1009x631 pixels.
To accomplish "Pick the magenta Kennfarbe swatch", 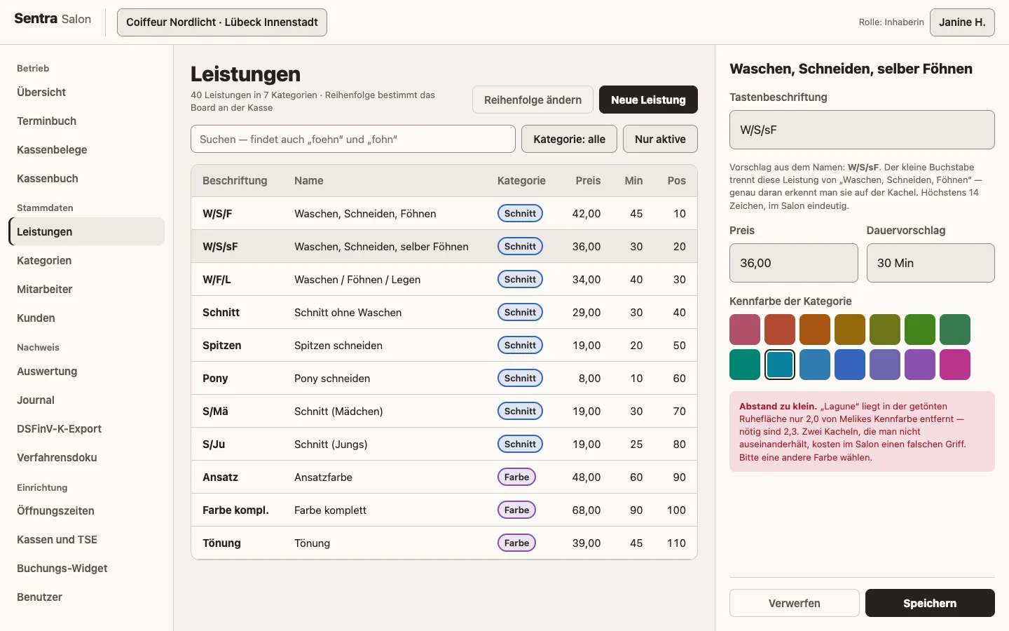I will [955, 365].
